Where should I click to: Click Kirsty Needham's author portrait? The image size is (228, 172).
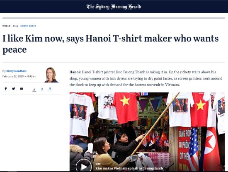(x=51, y=75)
